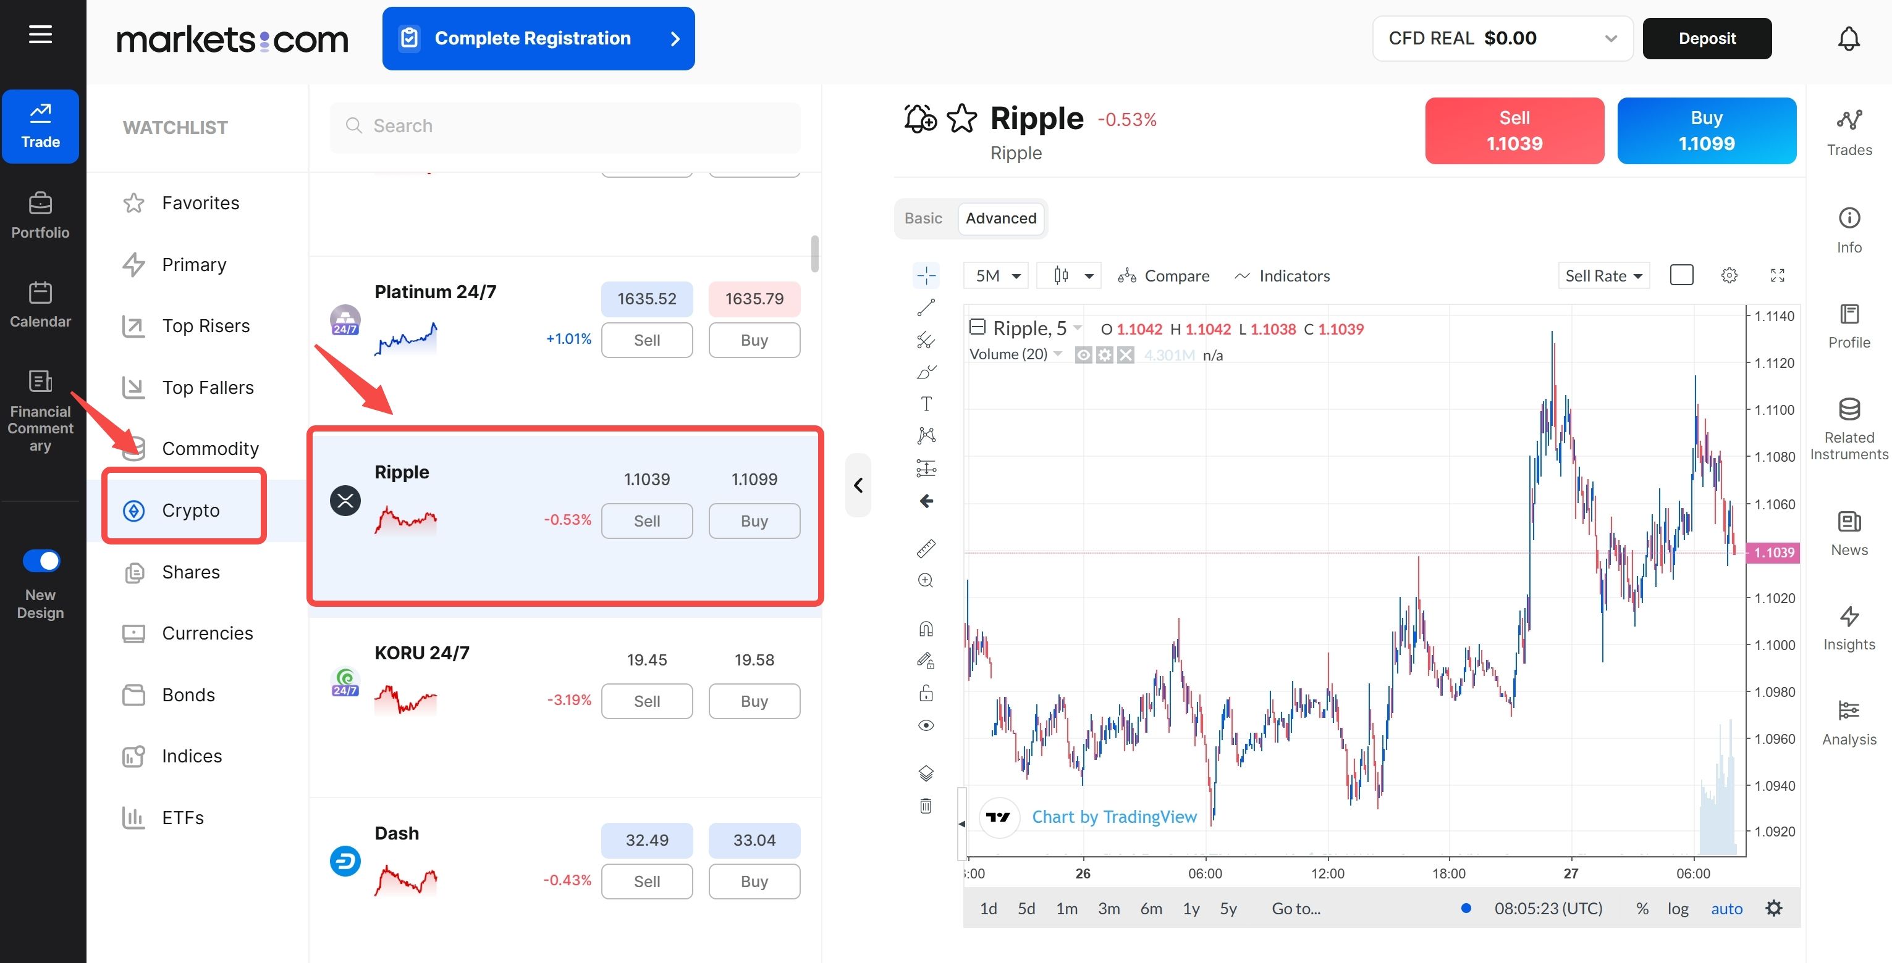
Task: Click the red Sell 1.1039 button
Action: pyautogui.click(x=1514, y=131)
